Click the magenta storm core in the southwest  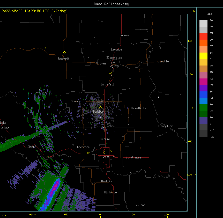[x=55, y=187]
